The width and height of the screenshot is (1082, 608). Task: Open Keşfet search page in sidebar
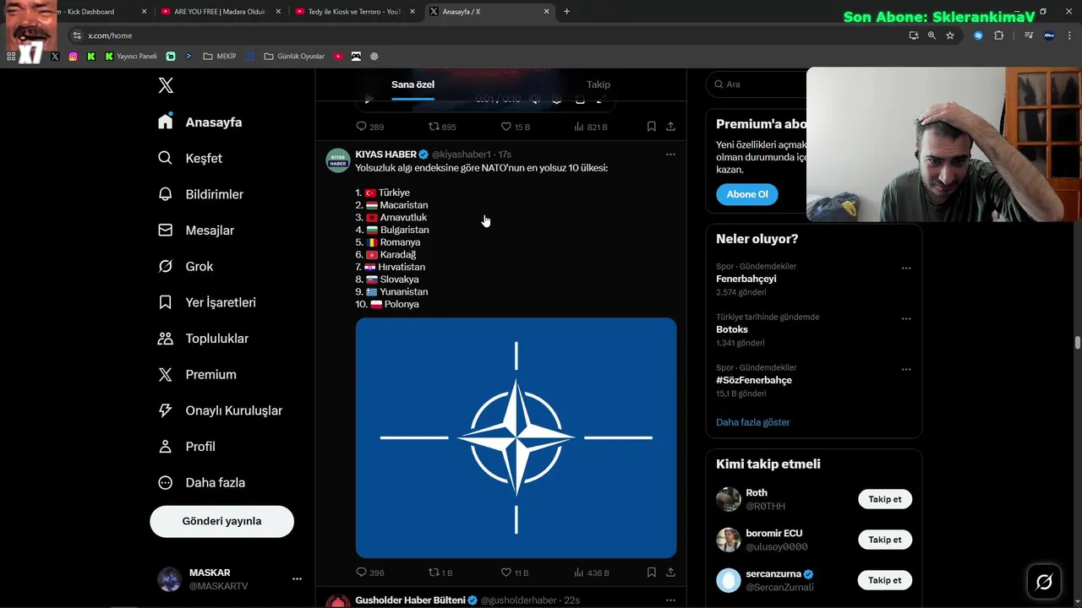tap(191, 158)
